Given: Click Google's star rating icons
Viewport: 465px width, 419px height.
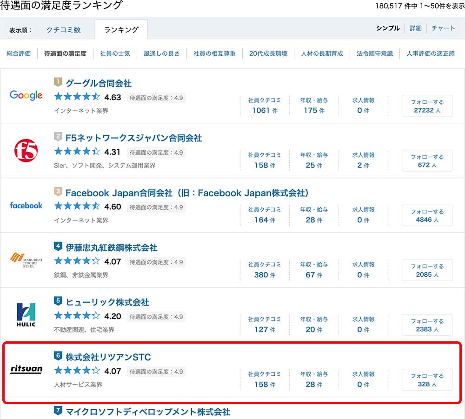Looking at the screenshot, I should (77, 97).
